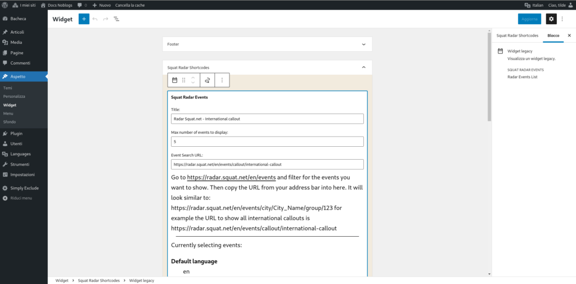Open Impostazioni menu

(24, 174)
